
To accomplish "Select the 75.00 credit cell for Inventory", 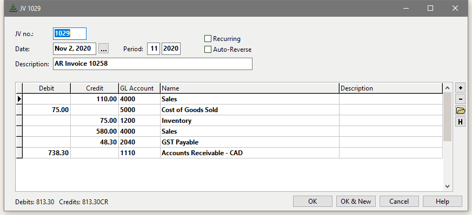I will (95, 121).
